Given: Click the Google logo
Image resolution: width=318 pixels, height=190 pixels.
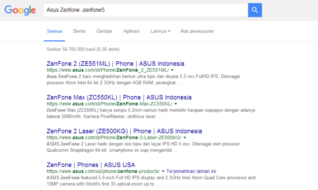Looking at the screenshot, I should (x=20, y=10).
